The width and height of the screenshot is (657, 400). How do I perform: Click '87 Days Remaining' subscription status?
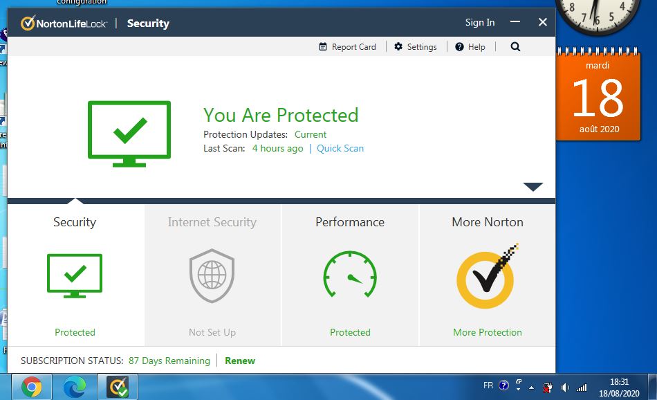point(169,361)
